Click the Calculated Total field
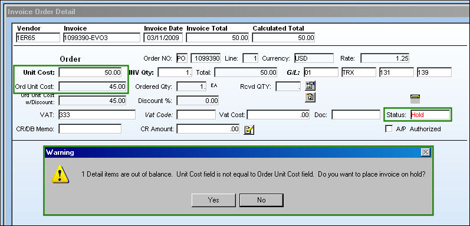470x226 pixels. (x=284, y=38)
